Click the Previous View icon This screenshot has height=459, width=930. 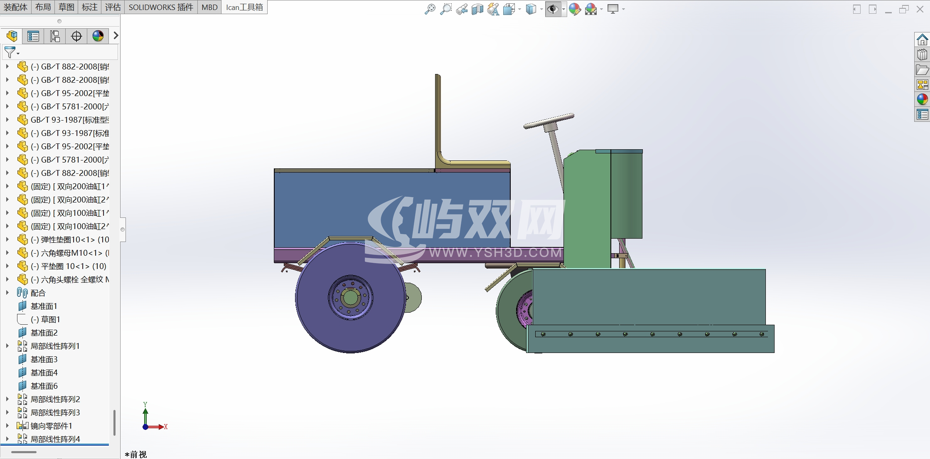click(x=461, y=9)
